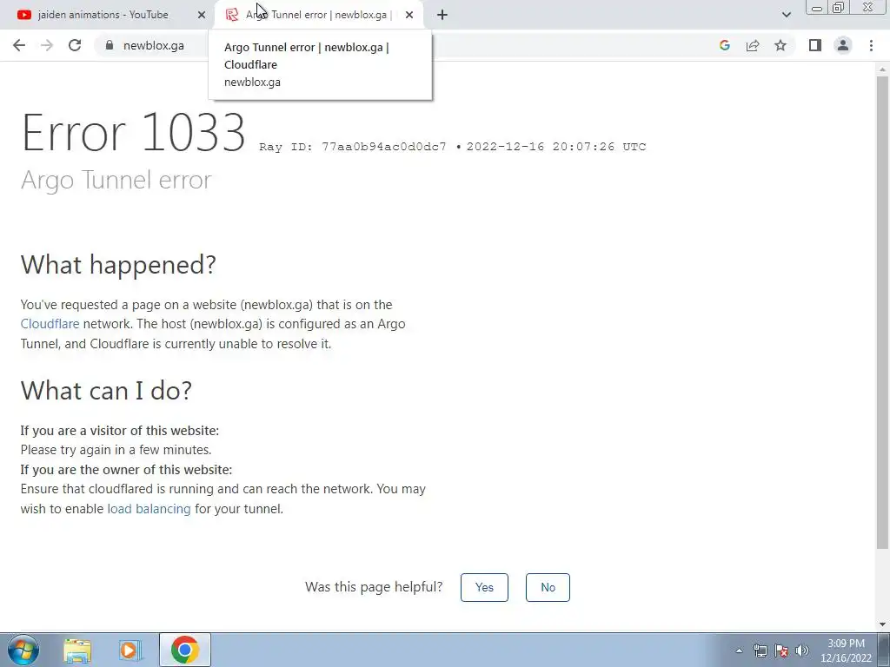Image resolution: width=890 pixels, height=667 pixels.
Task: Open Chrome's three-dot menu
Action: [871, 45]
